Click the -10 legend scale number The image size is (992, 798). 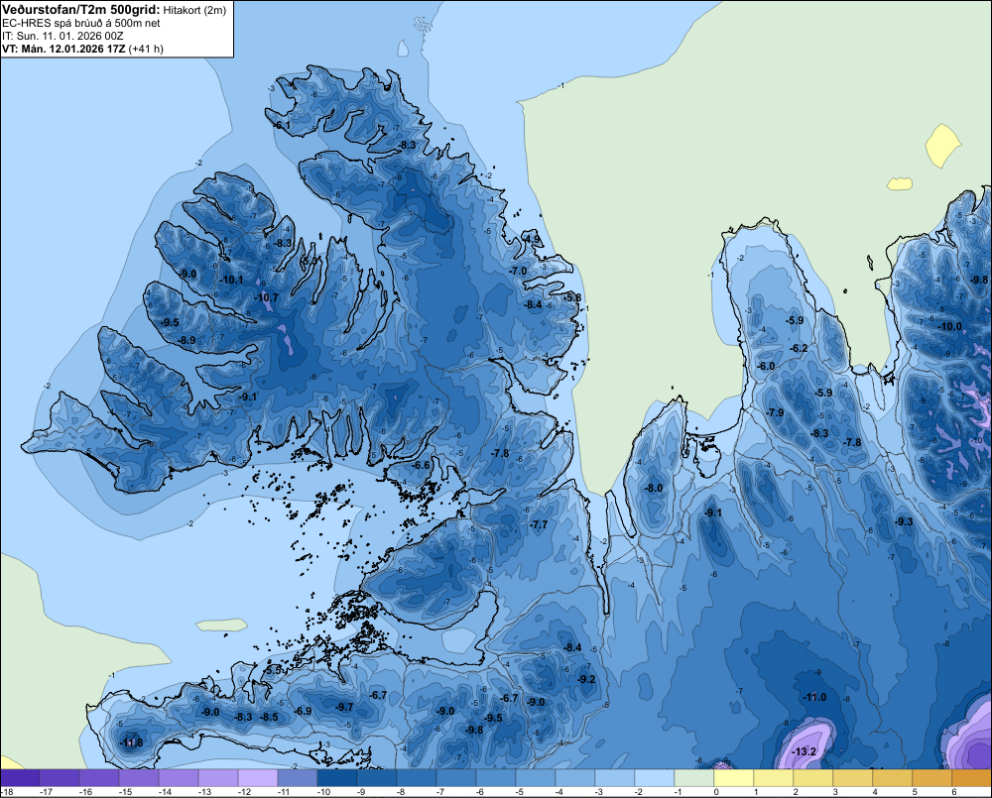(x=322, y=792)
